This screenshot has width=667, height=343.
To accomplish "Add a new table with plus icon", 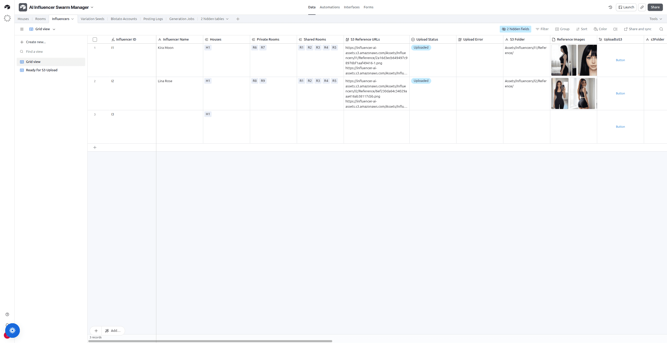I will coord(238,19).
